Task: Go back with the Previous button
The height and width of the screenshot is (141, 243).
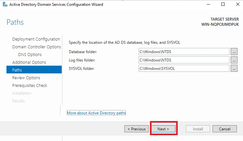Action: coord(137,129)
